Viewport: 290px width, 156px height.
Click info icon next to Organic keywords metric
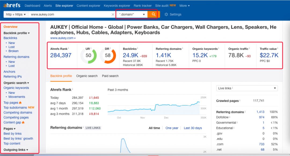click(x=219, y=48)
